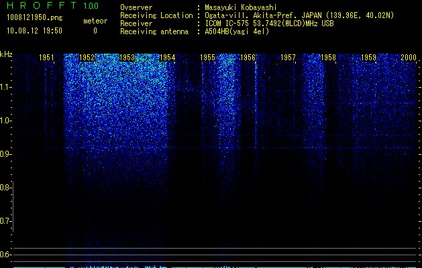Click the kHz axis unit label

[6, 54]
